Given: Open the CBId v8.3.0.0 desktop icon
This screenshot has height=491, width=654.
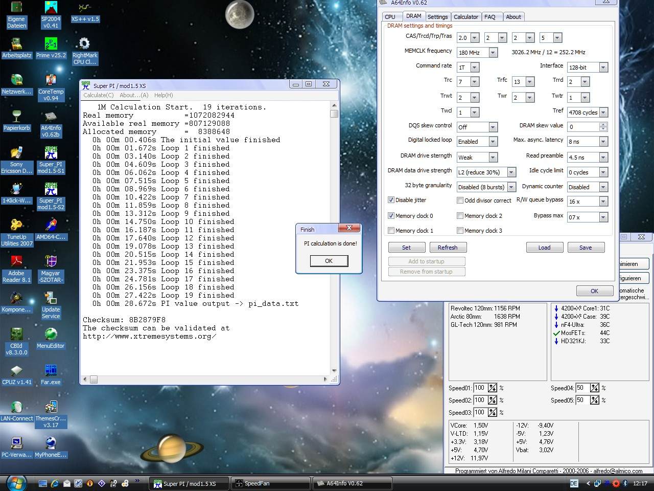Looking at the screenshot, I should (17, 342).
